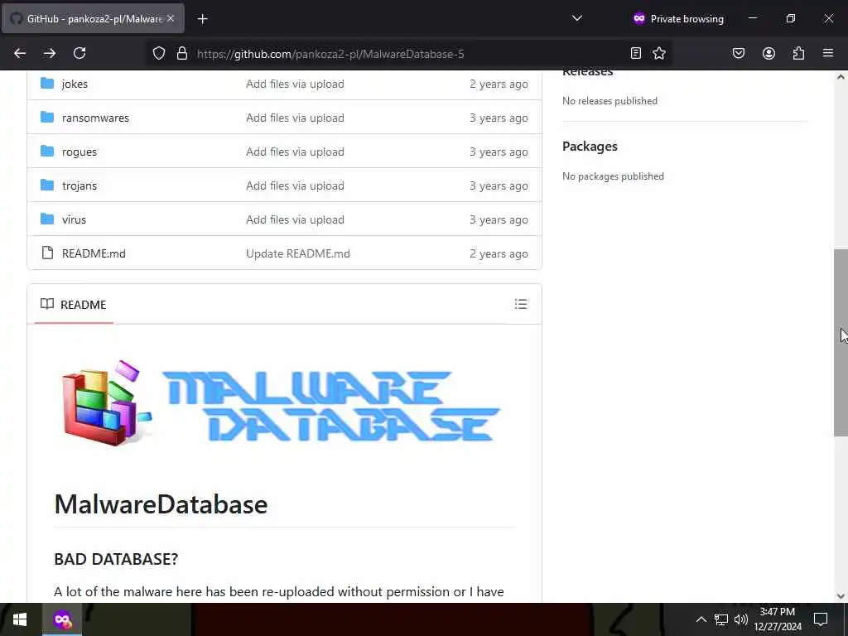The width and height of the screenshot is (848, 636).
Task: Select the README tab in file viewer
Action: (x=74, y=305)
